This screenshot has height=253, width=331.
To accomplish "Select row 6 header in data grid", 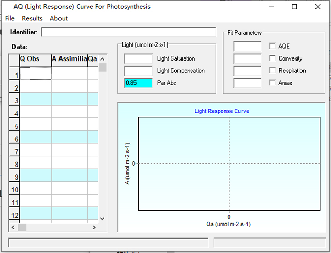I will [14, 139].
